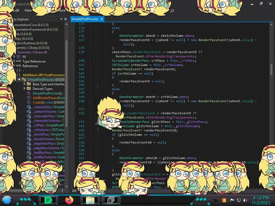Open the Edit menu
The height and width of the screenshot is (206, 275).
16,10
